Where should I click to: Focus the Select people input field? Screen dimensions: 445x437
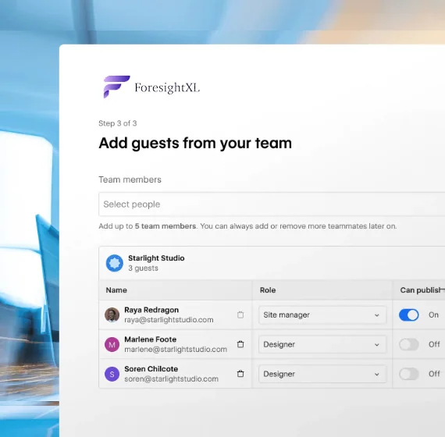[x=272, y=204]
